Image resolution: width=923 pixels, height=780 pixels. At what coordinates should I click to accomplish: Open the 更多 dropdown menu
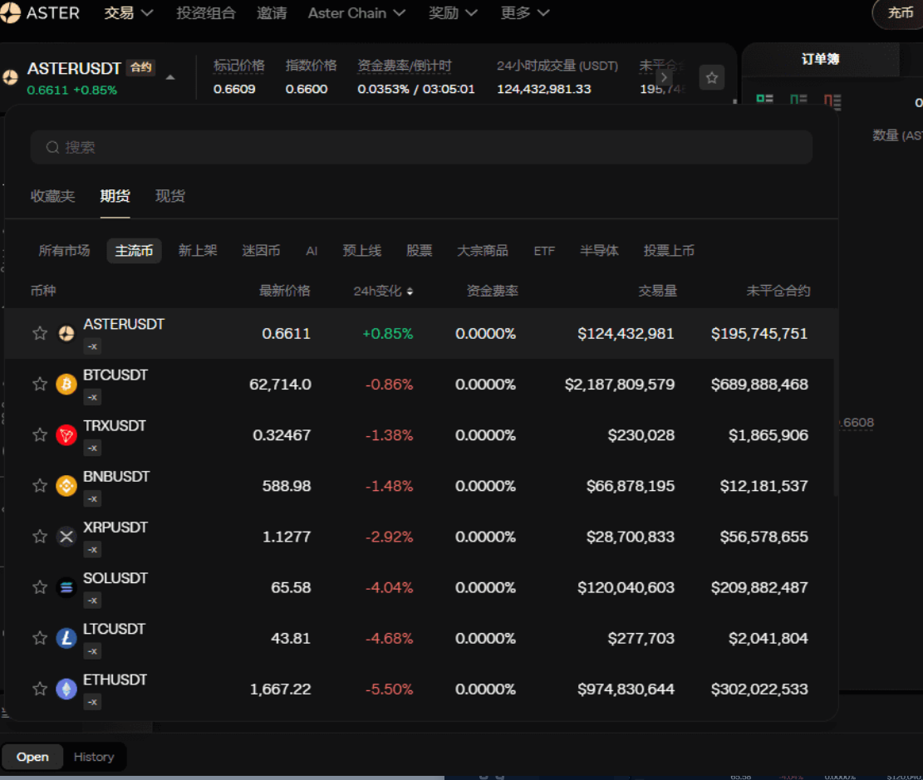click(525, 13)
